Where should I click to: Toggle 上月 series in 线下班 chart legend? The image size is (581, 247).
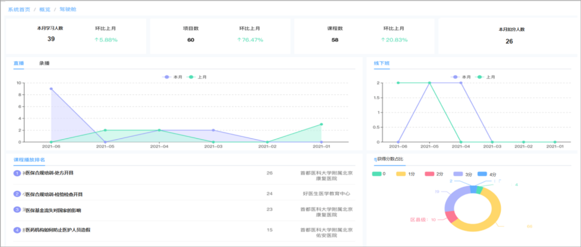[485, 77]
